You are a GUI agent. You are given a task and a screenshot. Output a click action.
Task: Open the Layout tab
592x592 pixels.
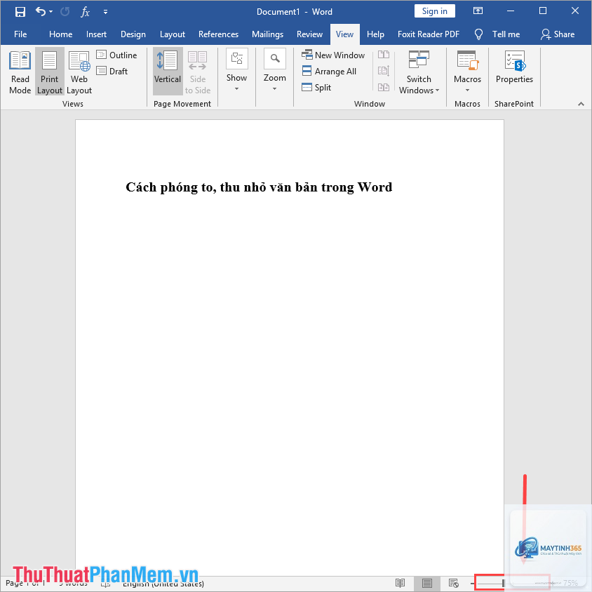[x=172, y=34]
